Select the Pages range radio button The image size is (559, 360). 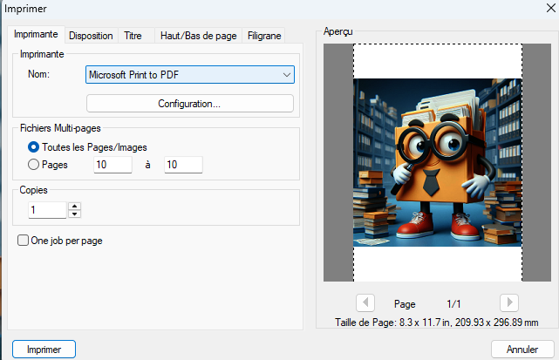coord(35,164)
